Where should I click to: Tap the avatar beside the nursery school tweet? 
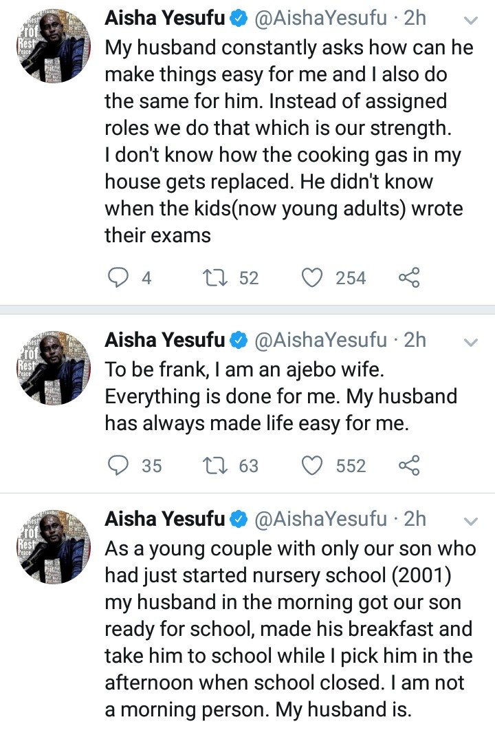click(x=54, y=546)
